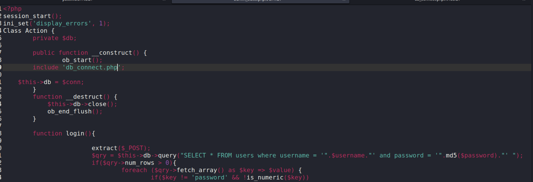Click the 'display_errors' string in ini_set
533x182 pixels.
coord(62,23)
